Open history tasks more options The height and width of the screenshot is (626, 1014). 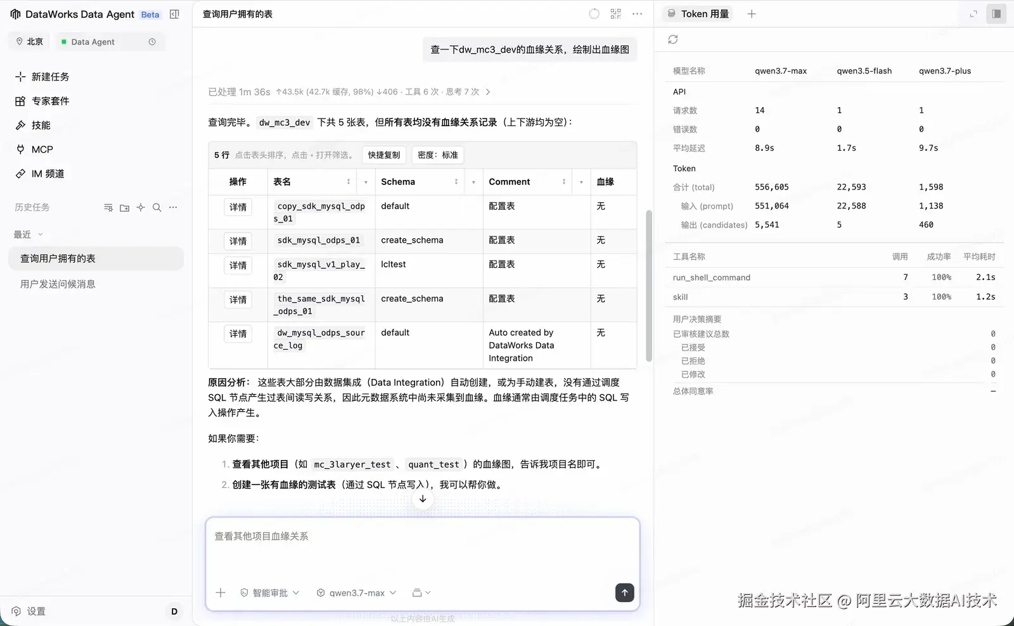click(x=173, y=207)
